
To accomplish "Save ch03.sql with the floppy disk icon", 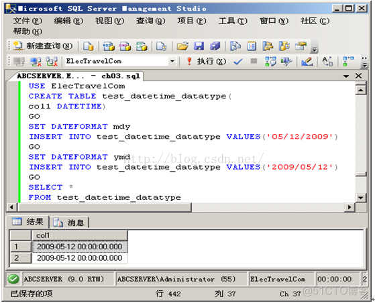I will [199, 46].
